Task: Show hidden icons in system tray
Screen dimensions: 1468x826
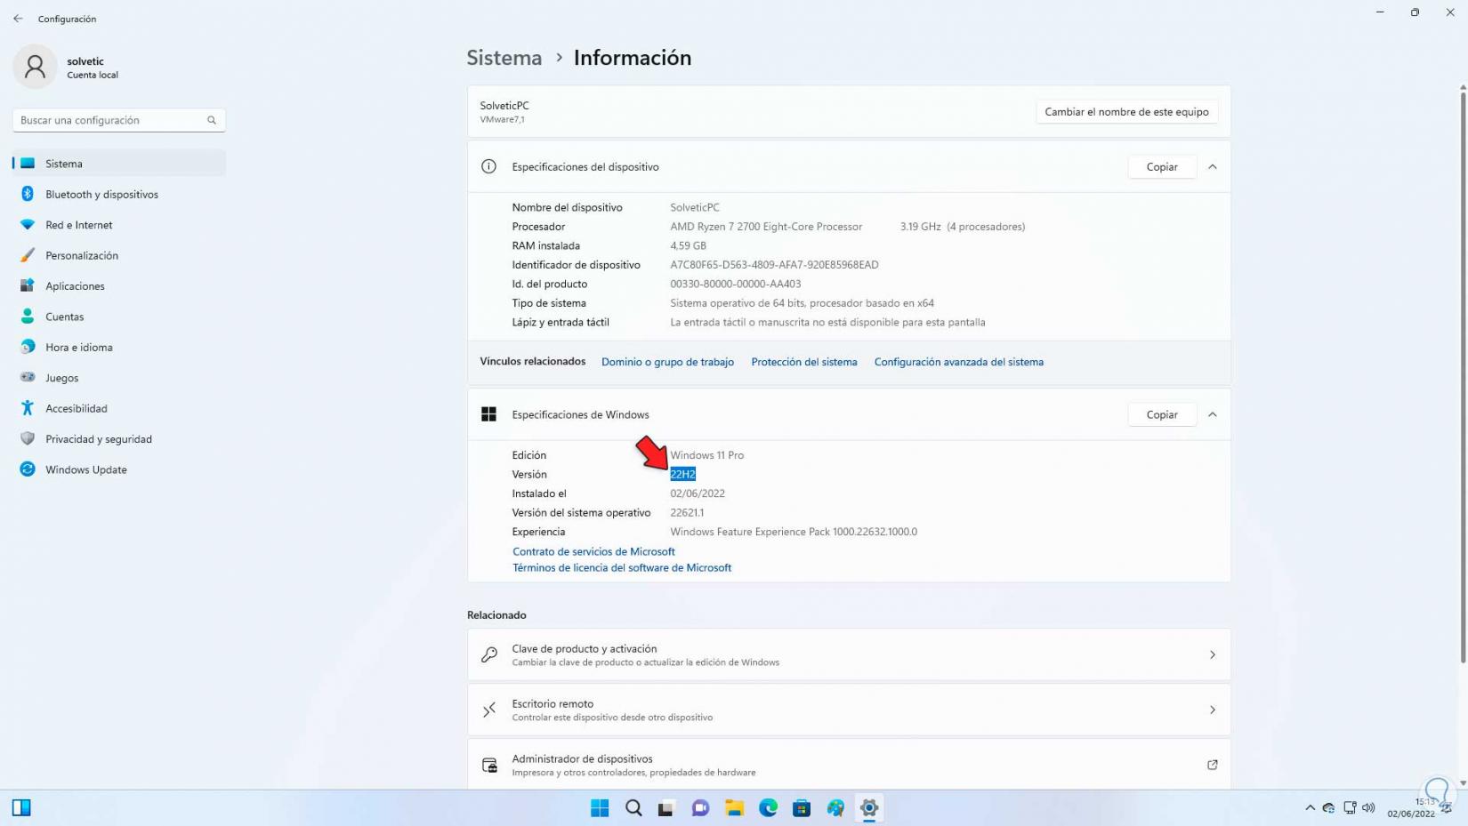Action: (1310, 808)
